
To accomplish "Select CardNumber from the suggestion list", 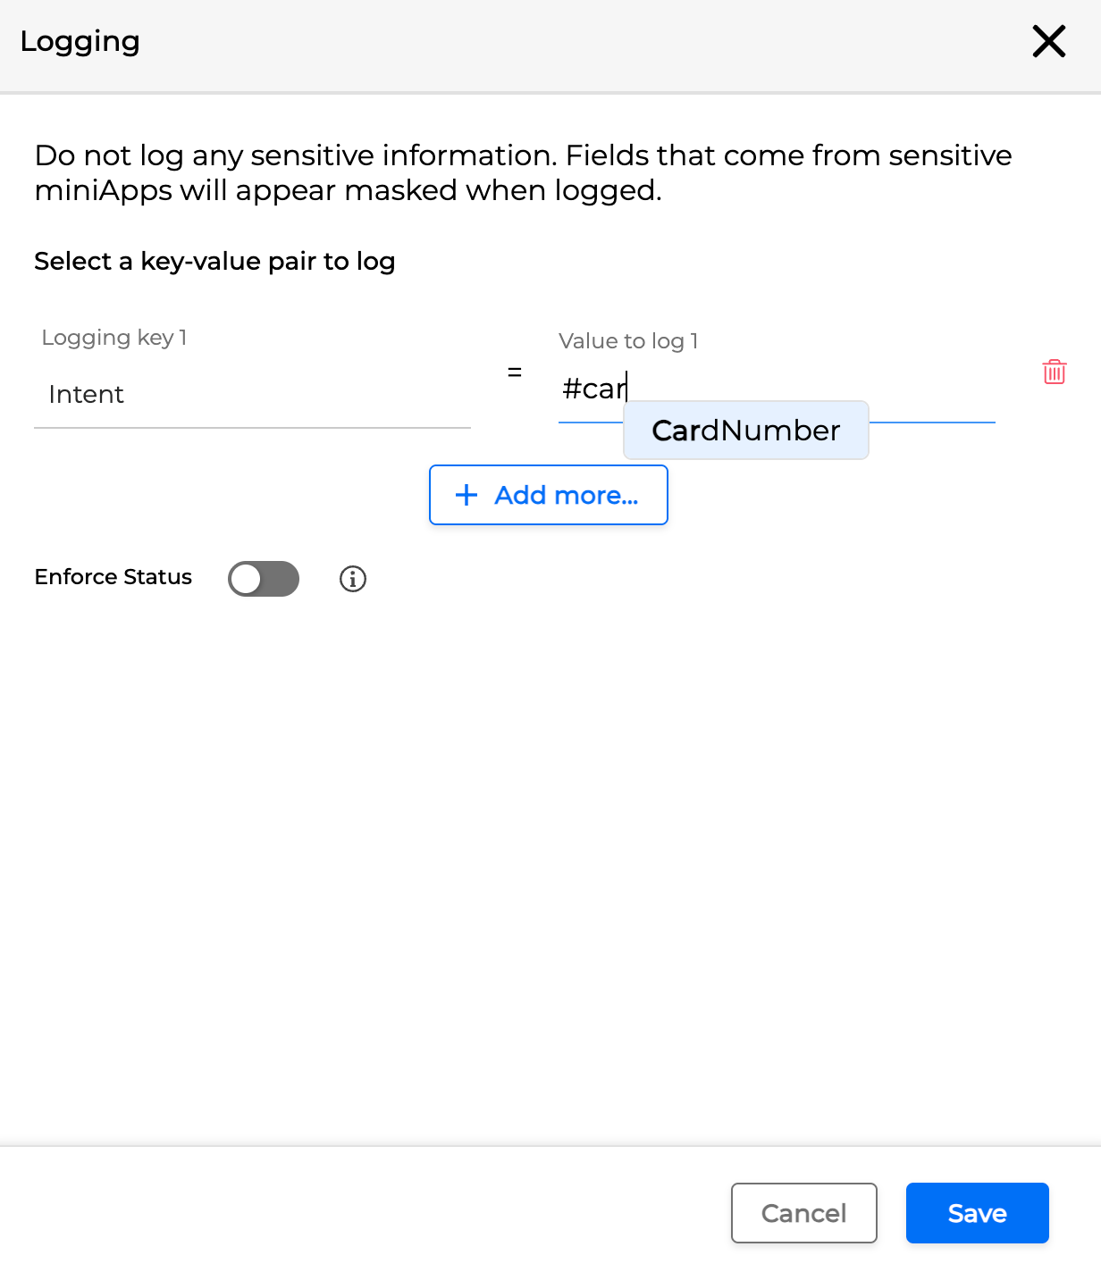I will point(745,431).
